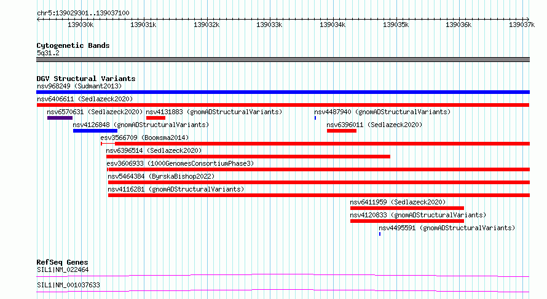Screen dimensions: 547x299
Task: Open esv3566709 (Boomsma2014) label
Action: 144,138
